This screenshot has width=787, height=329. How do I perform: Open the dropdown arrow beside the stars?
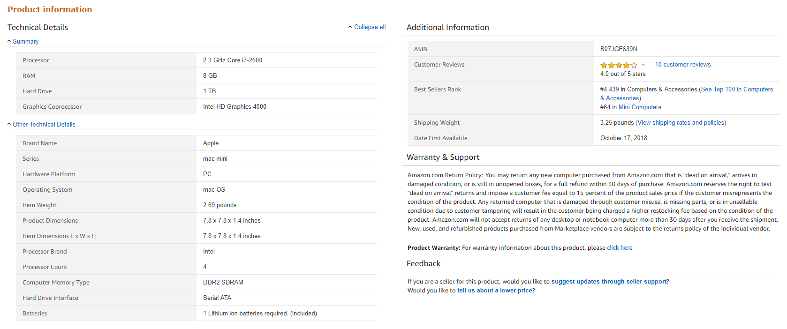tap(643, 65)
